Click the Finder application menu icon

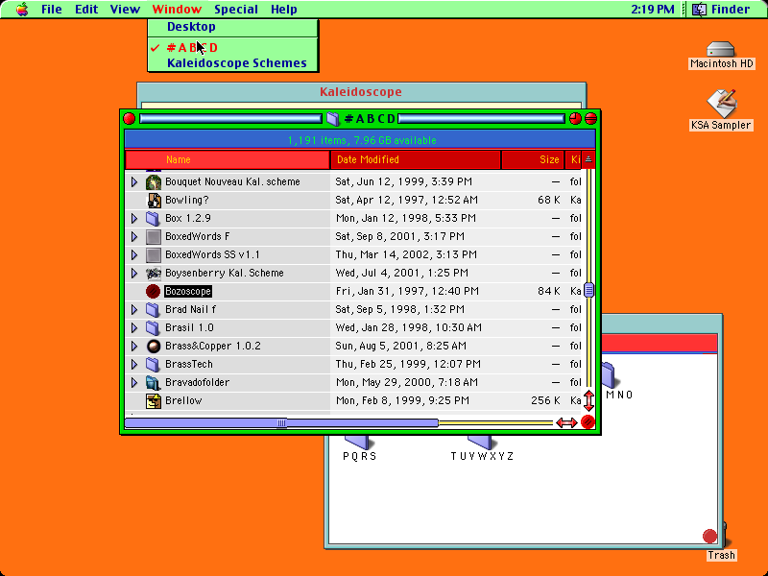point(700,9)
